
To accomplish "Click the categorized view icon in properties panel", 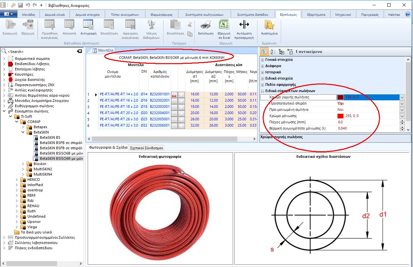I will tap(264, 52).
